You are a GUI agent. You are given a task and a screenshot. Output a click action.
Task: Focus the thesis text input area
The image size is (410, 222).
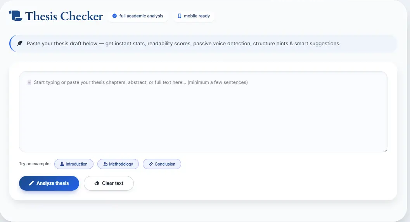click(x=203, y=112)
